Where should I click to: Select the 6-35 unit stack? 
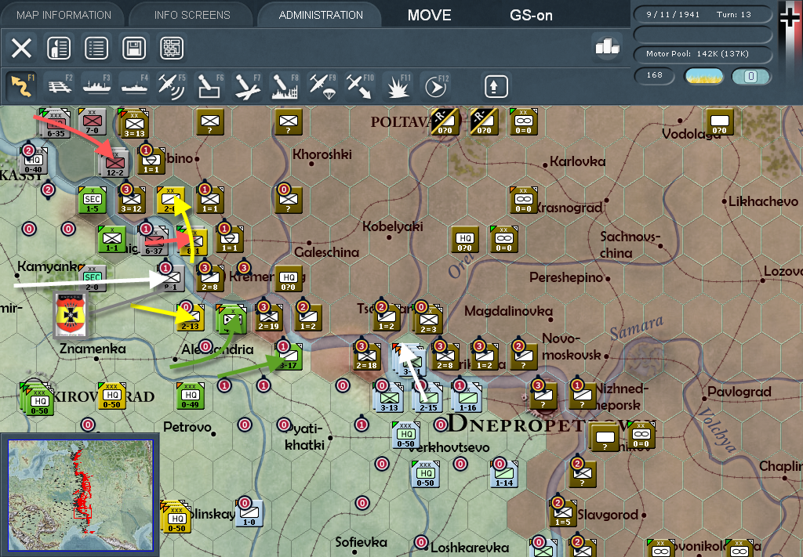56,123
